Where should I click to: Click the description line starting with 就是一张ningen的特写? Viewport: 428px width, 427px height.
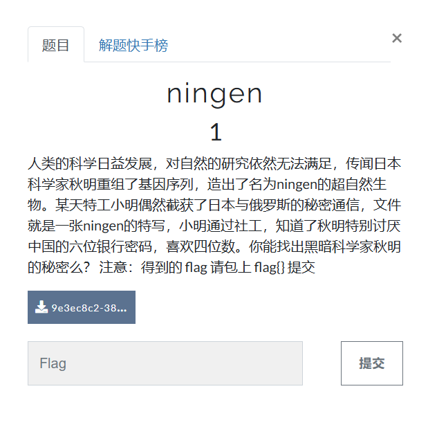(x=214, y=226)
